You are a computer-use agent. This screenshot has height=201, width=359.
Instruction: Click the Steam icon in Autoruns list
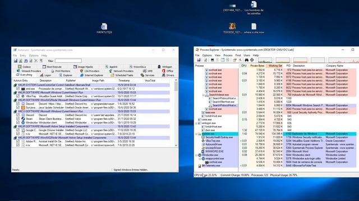point(23,119)
